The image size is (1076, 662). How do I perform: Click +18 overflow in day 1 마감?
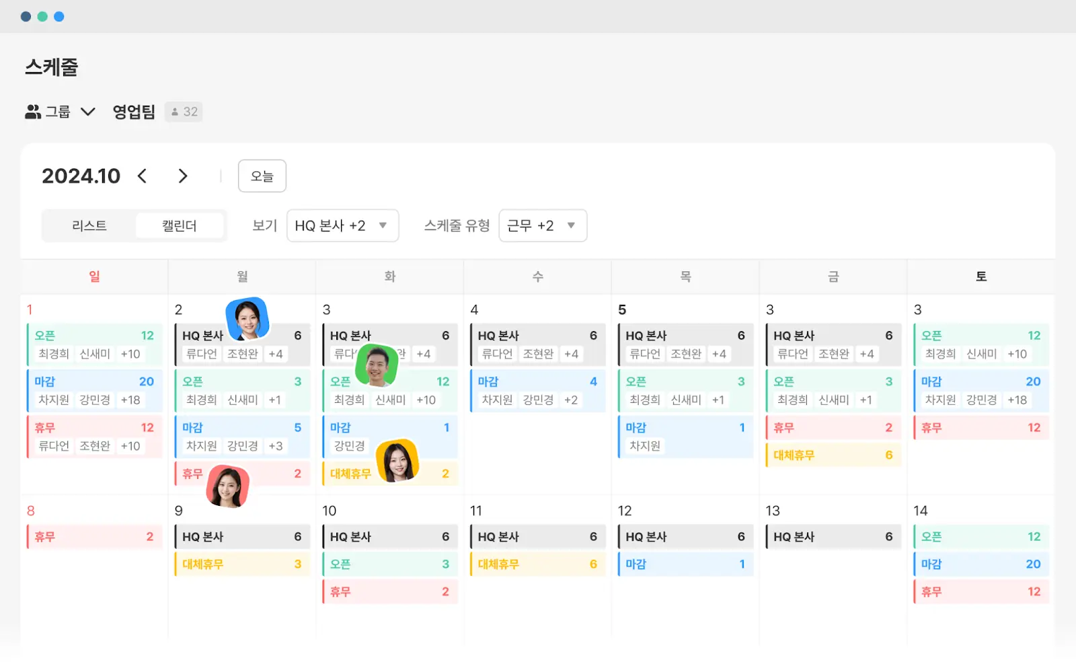(x=130, y=400)
